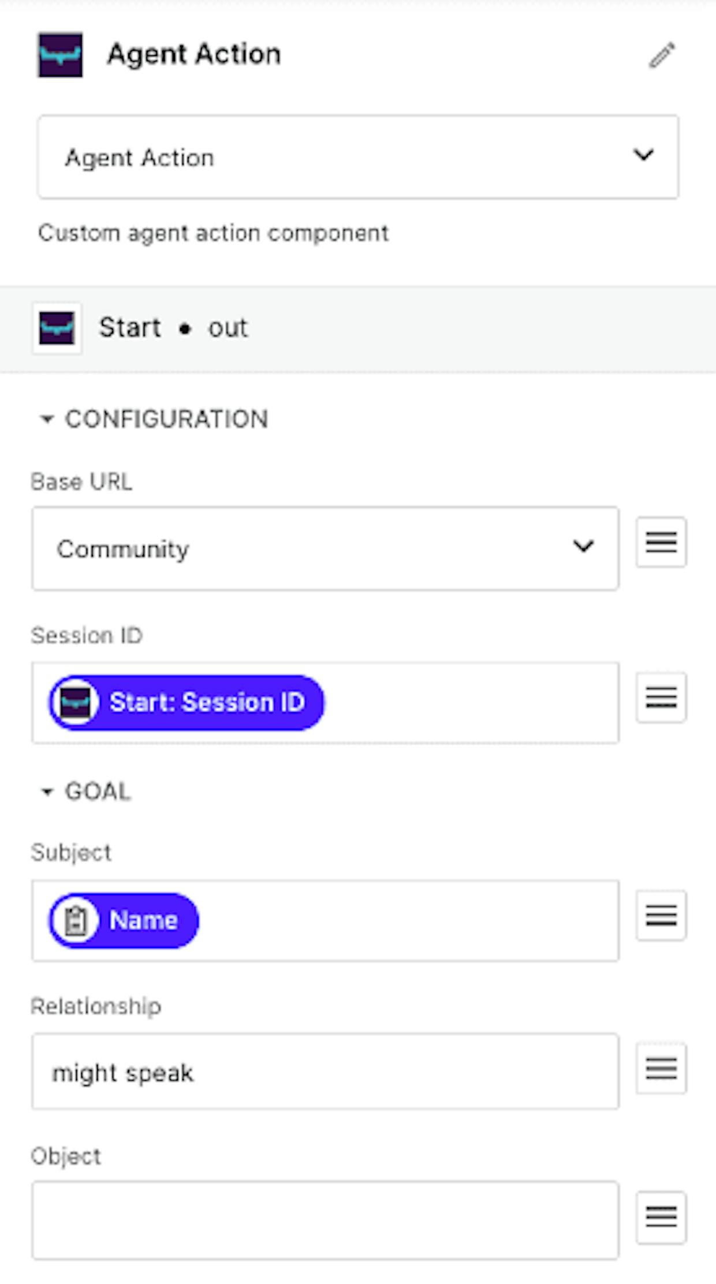Open the hamburger menu next to Session ID
Screen dimensions: 716x1284
click(x=661, y=697)
